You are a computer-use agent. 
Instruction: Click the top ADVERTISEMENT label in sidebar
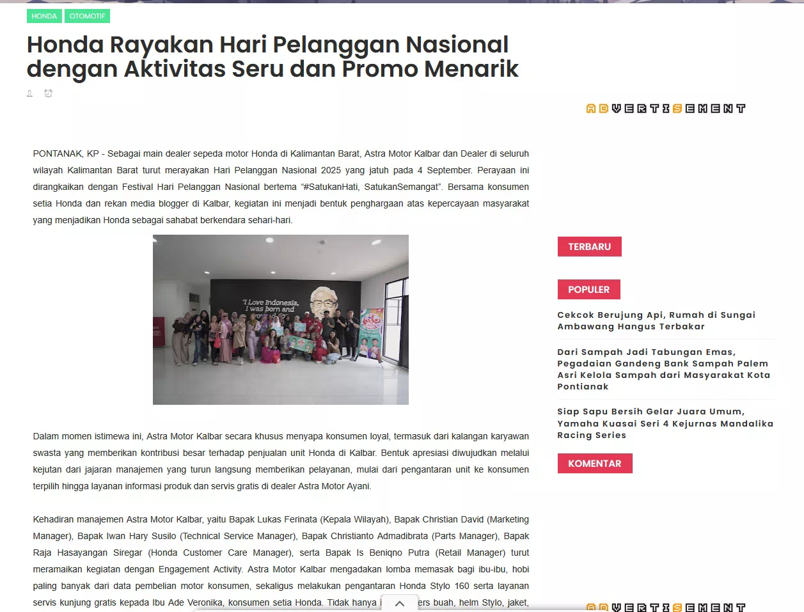[666, 109]
